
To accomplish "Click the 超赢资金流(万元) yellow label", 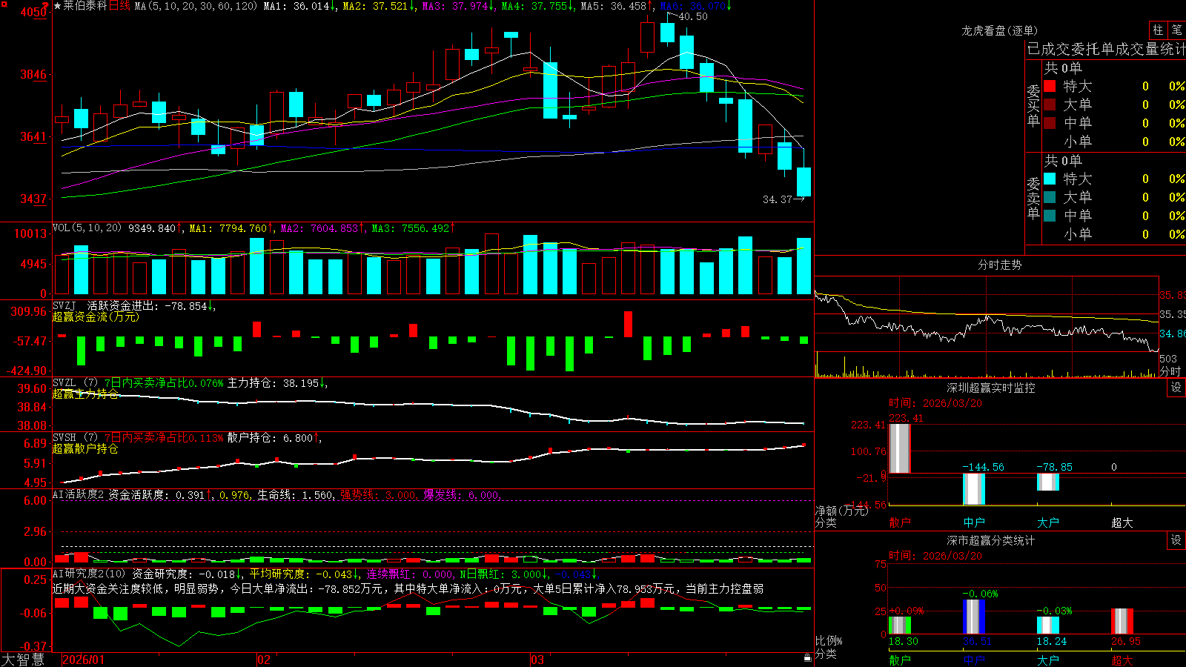I will pyautogui.click(x=96, y=317).
